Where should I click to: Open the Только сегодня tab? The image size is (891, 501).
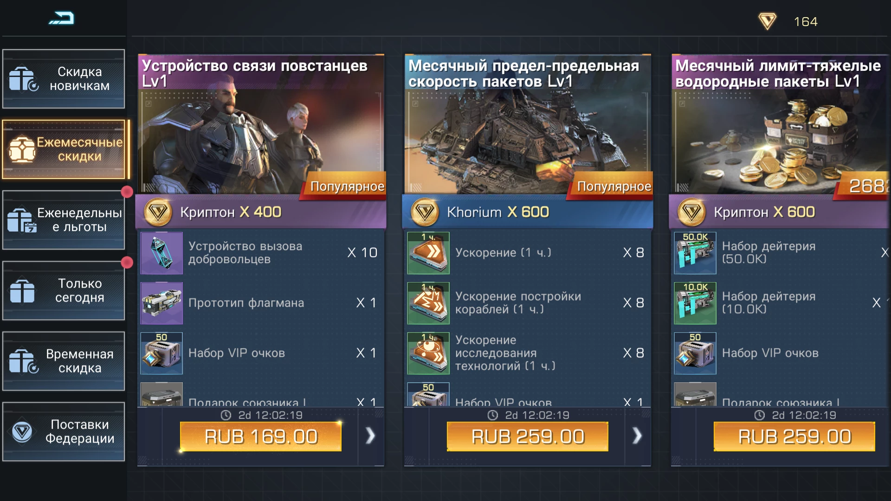[x=64, y=290]
